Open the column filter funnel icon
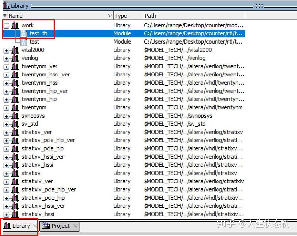Screen dimensions: 297x236 click(5, 15)
